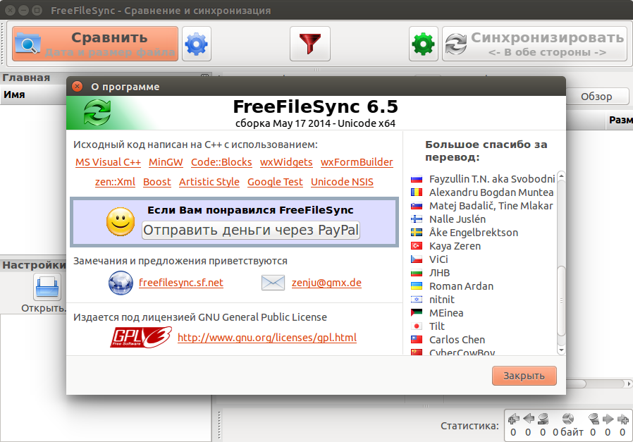Image resolution: width=633 pixels, height=442 pixels.
Task: Open the Code::Blocks link
Action: 221,162
